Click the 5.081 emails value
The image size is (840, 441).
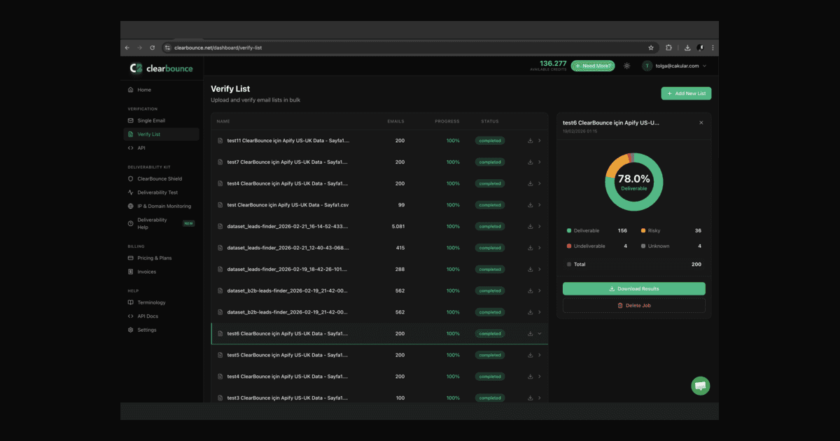pos(398,227)
